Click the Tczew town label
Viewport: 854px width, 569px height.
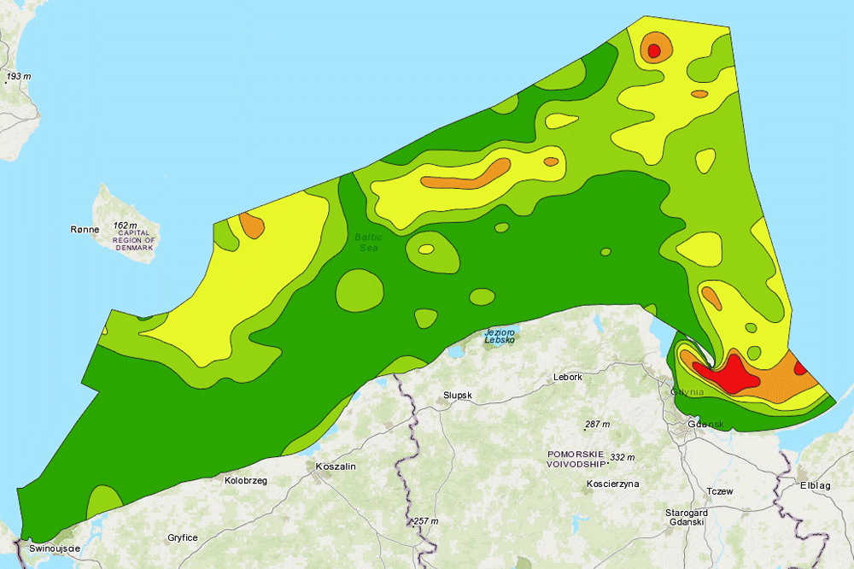pyautogui.click(x=720, y=491)
